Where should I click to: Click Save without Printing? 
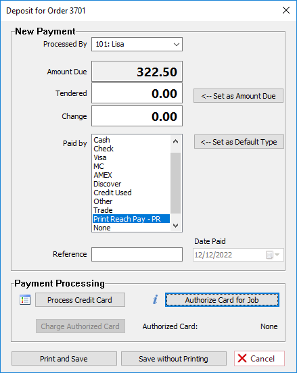pos(174,359)
